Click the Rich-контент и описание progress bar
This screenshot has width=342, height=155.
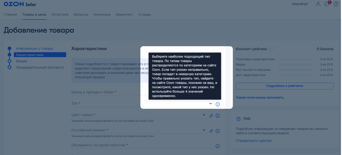pyautogui.click(x=295, y=70)
